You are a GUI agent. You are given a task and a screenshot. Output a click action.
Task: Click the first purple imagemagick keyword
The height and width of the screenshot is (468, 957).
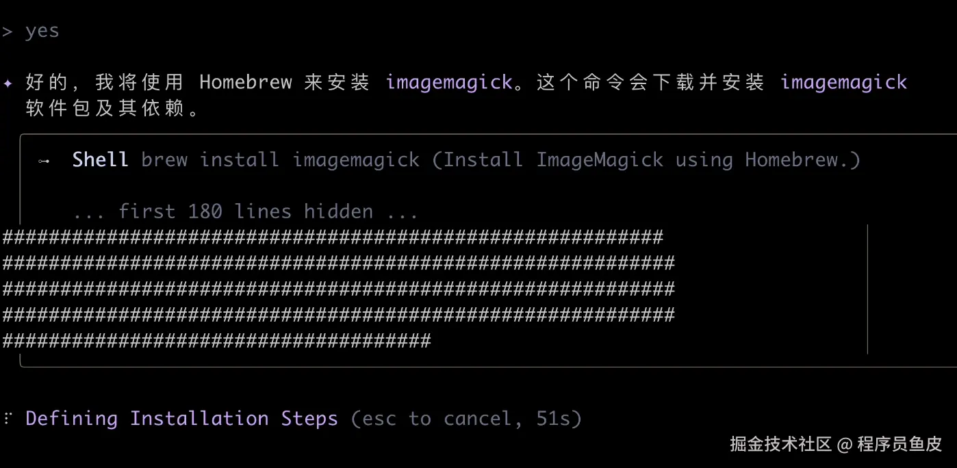coord(449,83)
